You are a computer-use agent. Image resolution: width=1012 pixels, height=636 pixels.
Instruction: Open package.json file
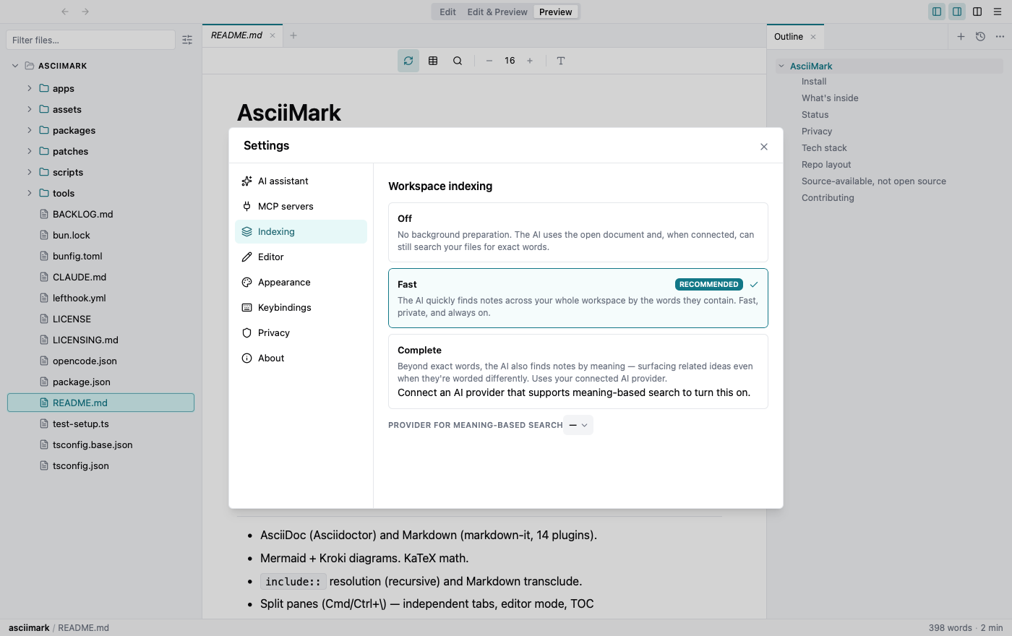100,382
